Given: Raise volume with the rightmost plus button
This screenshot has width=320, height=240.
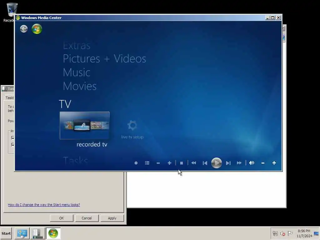Looking at the screenshot, I should tap(274, 163).
